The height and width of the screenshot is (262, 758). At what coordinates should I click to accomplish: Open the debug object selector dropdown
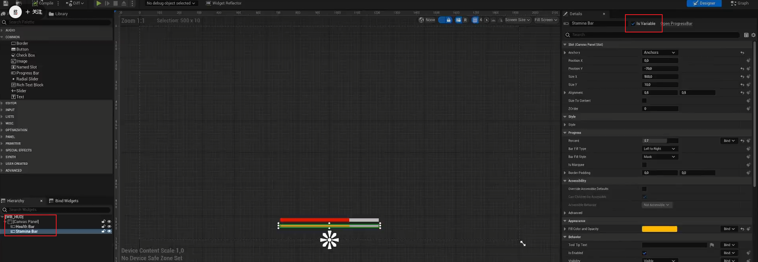pos(171,3)
